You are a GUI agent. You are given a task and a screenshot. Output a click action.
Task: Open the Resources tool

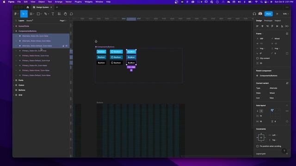(59, 14)
